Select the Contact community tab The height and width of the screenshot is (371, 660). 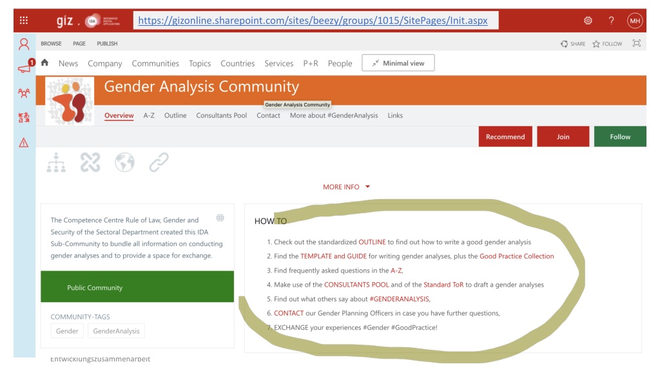click(x=268, y=116)
